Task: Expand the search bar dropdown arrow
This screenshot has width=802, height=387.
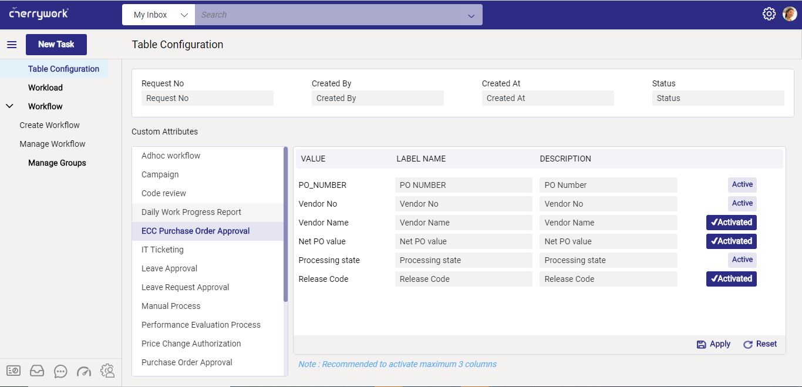Action: [x=471, y=15]
